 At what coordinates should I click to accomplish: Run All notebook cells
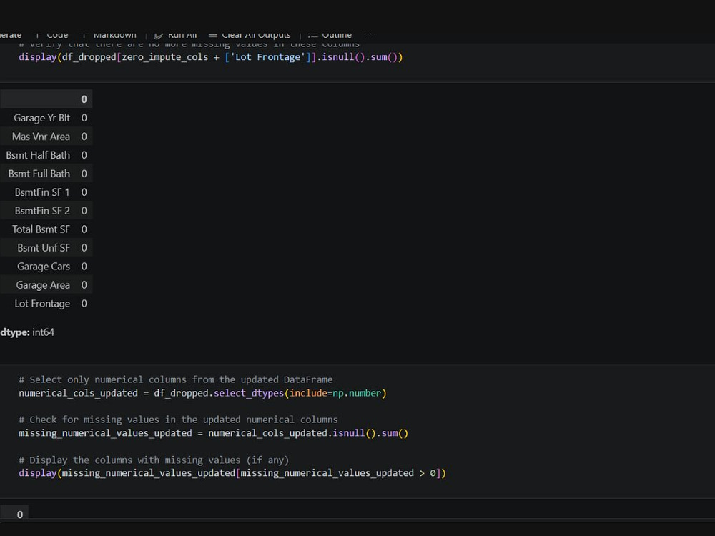pyautogui.click(x=175, y=34)
